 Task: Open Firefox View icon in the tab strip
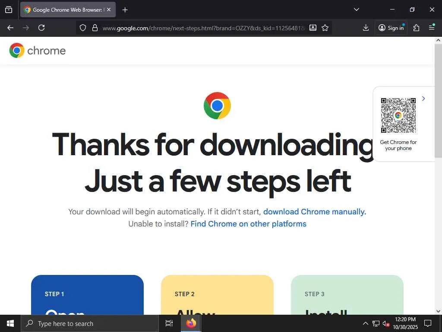pos(9,10)
